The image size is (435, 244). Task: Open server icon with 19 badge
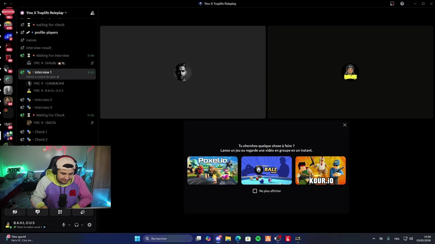pyautogui.click(x=8, y=69)
